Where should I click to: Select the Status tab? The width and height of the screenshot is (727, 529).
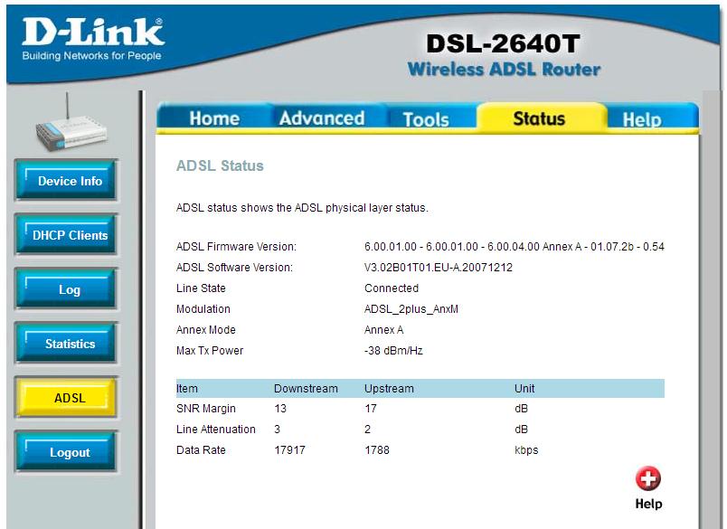tap(539, 118)
